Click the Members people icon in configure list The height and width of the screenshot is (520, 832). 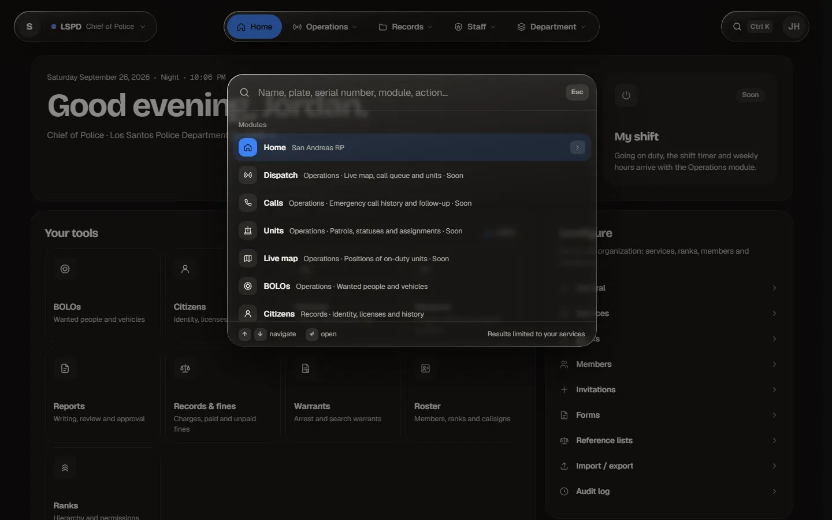tap(564, 364)
